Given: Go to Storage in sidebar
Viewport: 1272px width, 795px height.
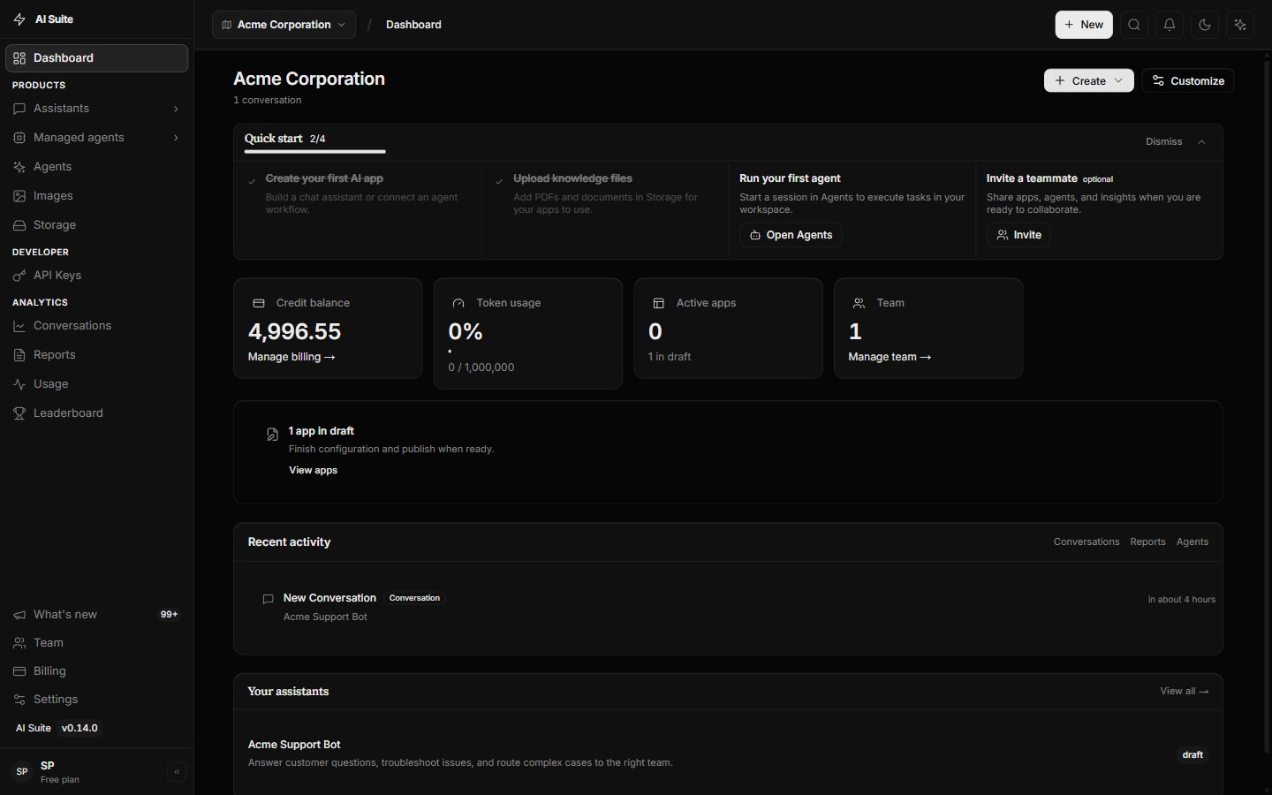Looking at the screenshot, I should 96,225.
